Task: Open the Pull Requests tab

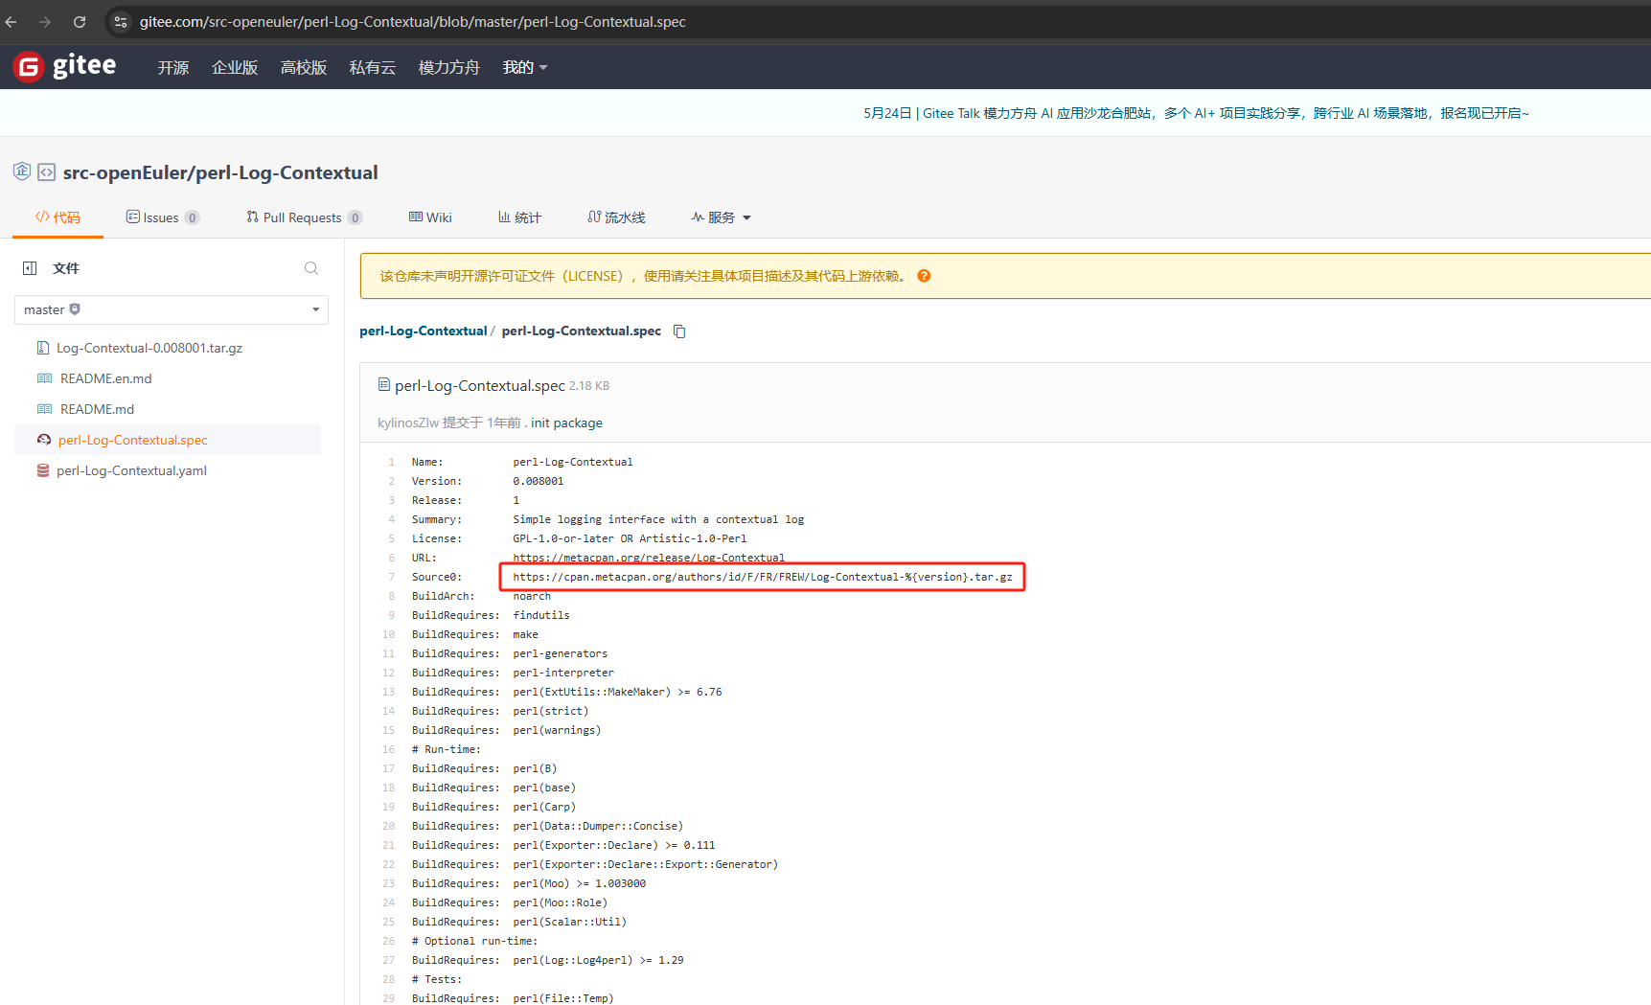Action: pyautogui.click(x=303, y=217)
